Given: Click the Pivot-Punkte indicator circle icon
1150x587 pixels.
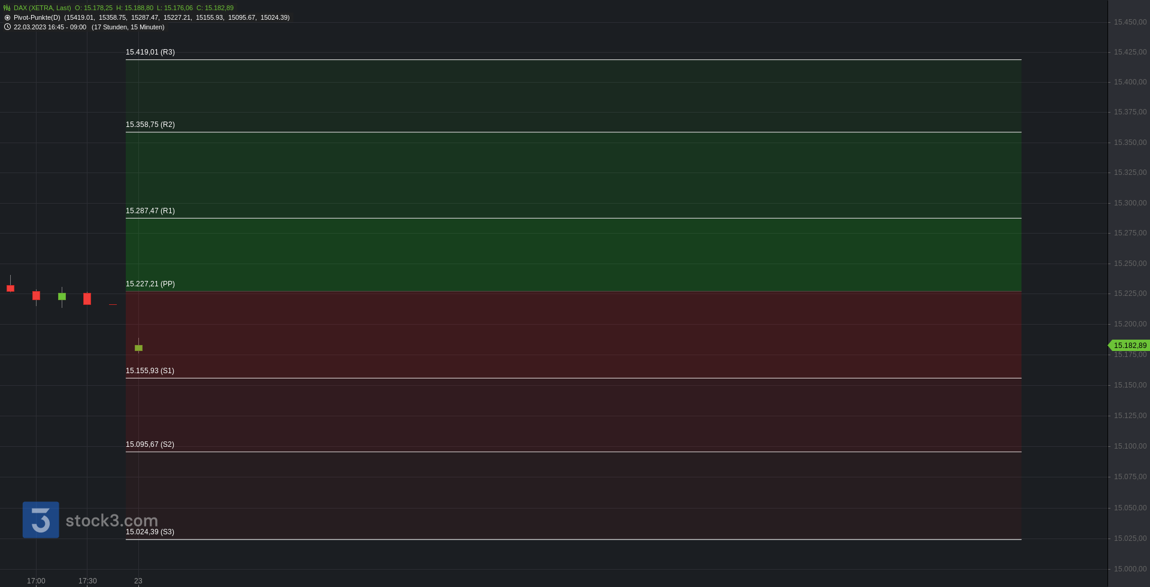Looking at the screenshot, I should [x=7, y=17].
